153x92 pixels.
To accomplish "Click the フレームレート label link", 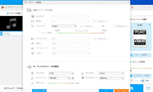I will (42, 38).
